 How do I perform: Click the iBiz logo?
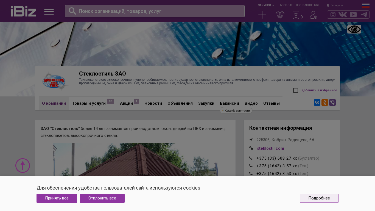(x=23, y=11)
